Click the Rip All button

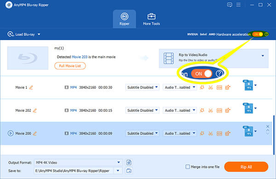tap(246, 167)
